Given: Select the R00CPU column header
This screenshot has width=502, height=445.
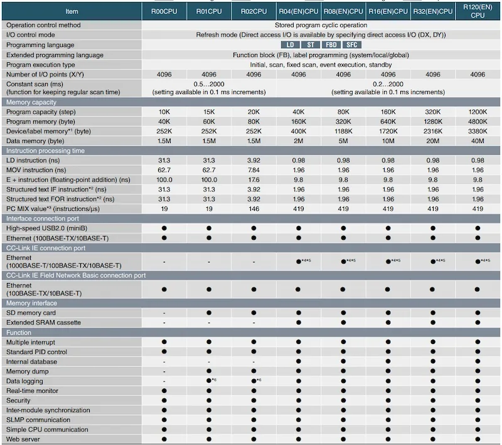Looking at the screenshot, I should [164, 11].
